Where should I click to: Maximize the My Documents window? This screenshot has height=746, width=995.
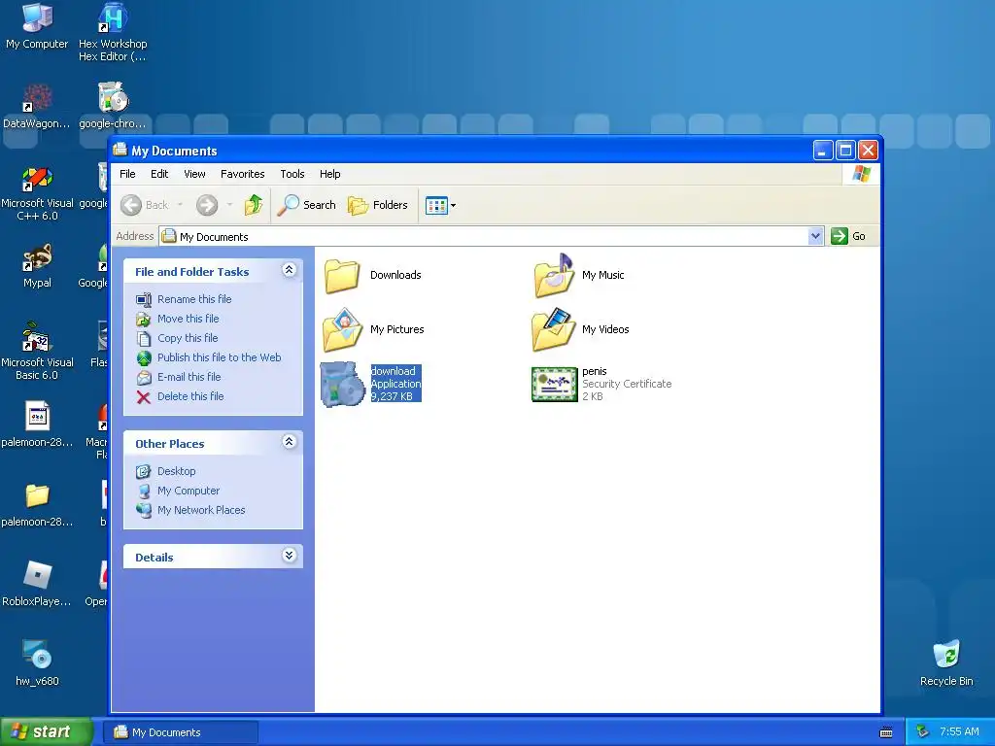(845, 151)
